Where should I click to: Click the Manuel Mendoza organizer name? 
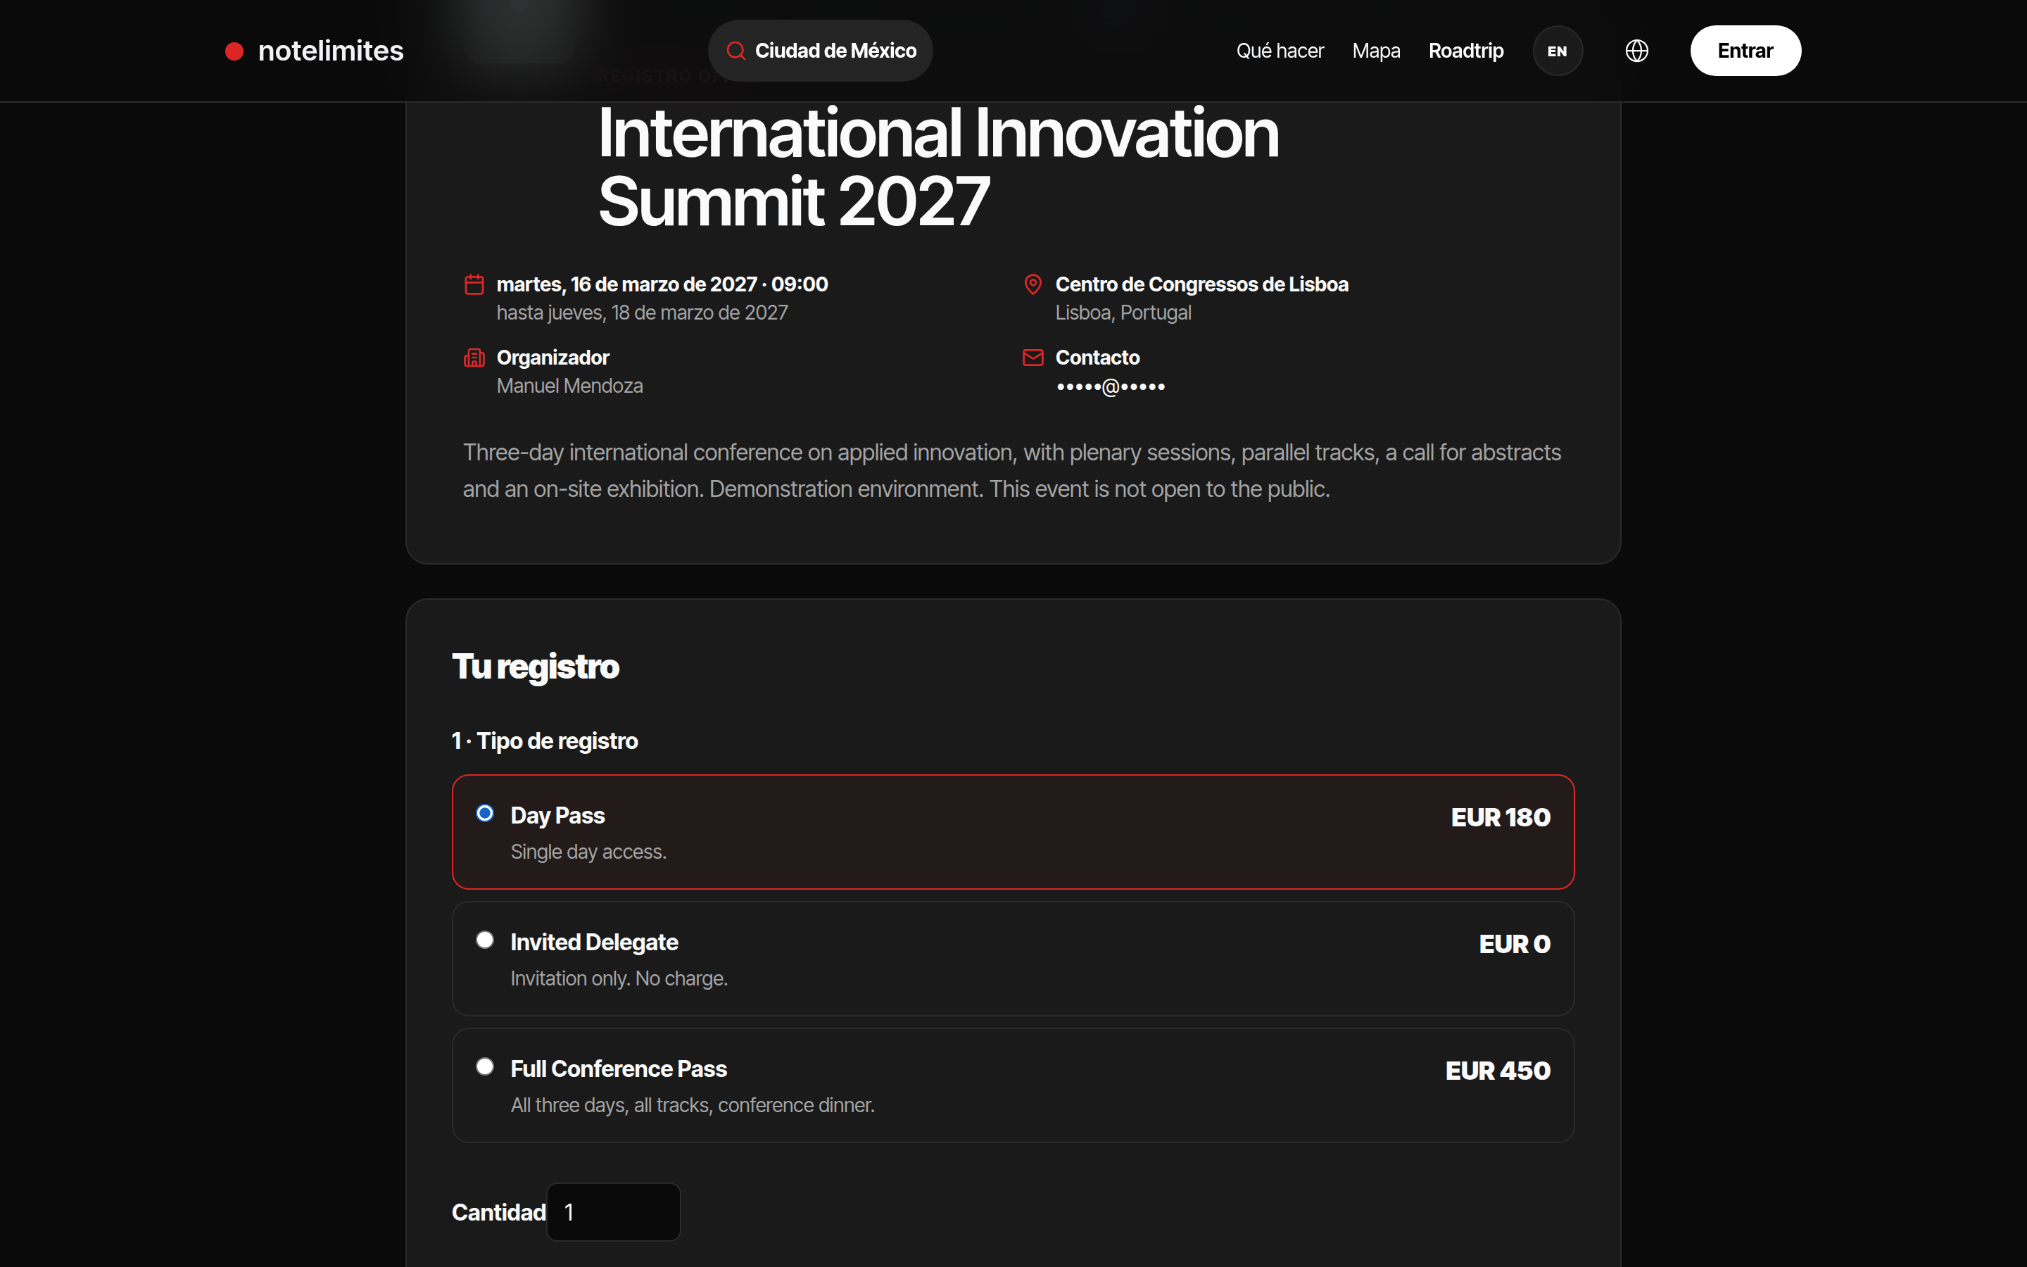point(569,386)
